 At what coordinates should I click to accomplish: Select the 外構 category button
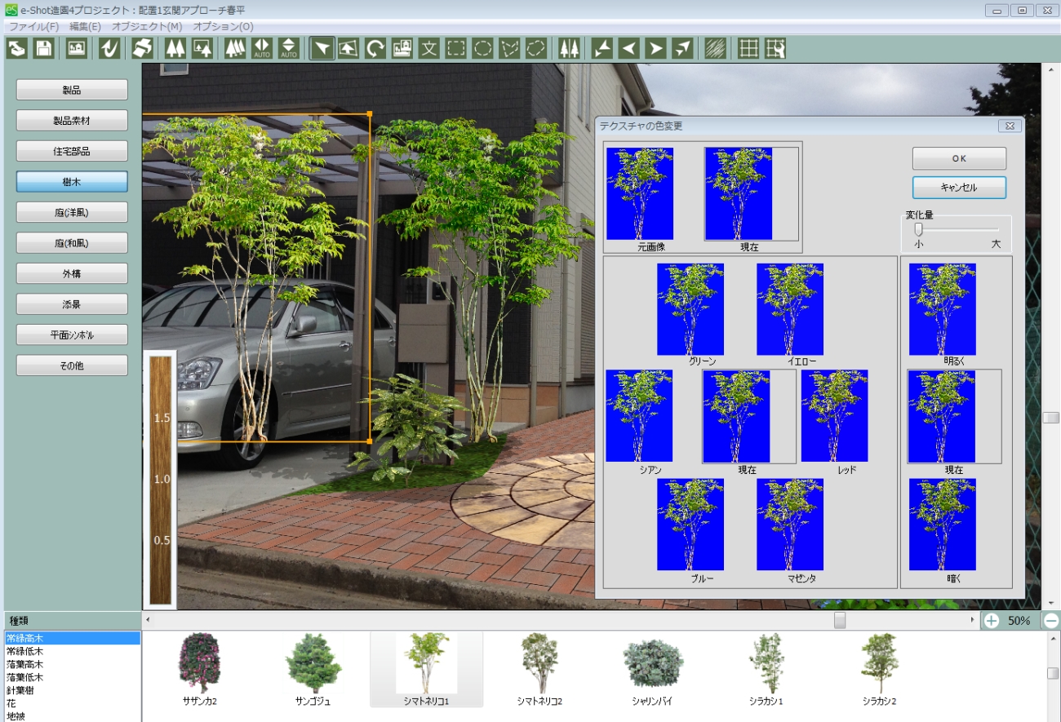point(72,273)
